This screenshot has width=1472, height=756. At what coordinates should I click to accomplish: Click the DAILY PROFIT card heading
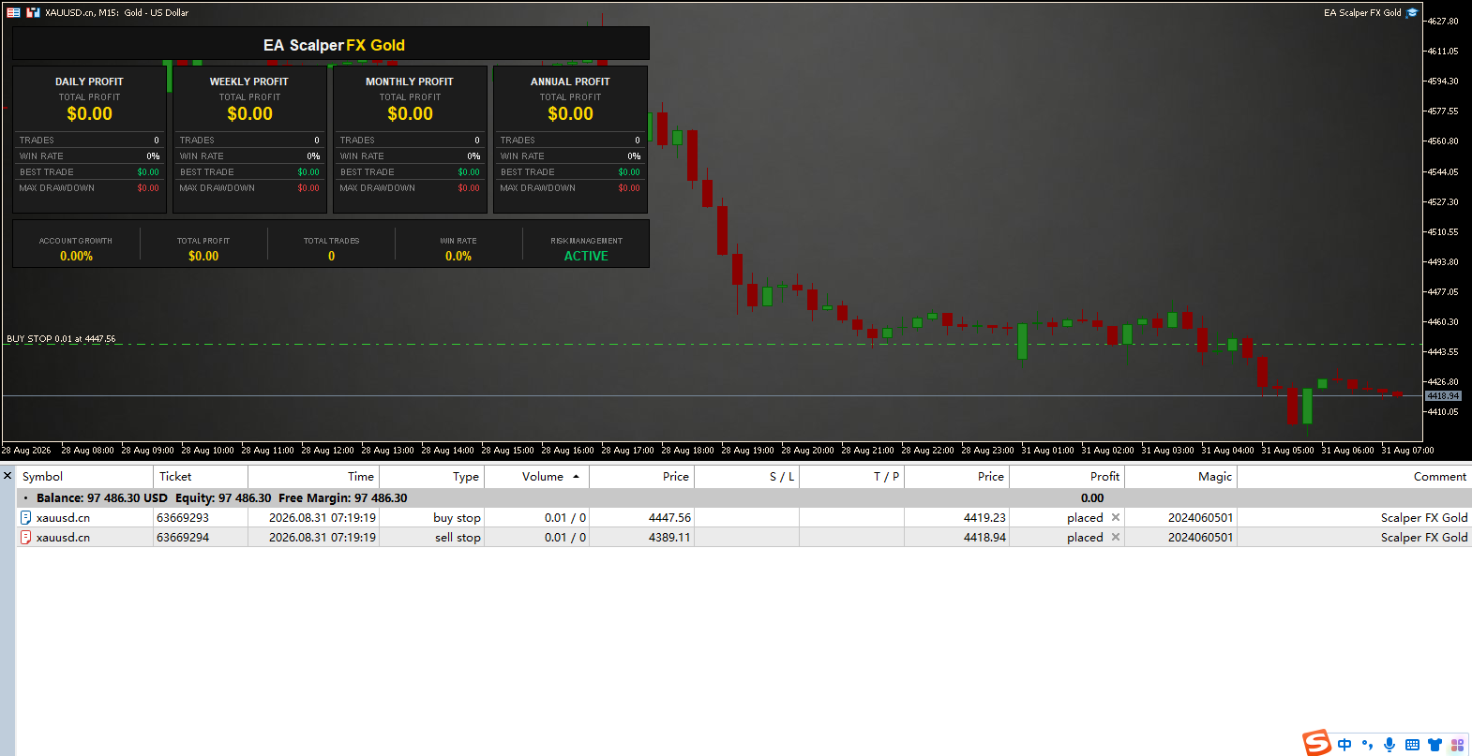click(89, 82)
